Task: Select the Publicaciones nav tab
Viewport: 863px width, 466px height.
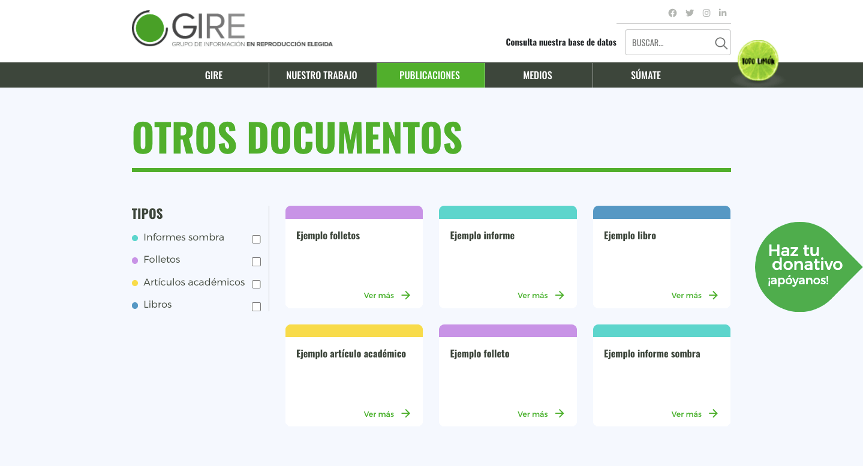Action: coord(429,76)
